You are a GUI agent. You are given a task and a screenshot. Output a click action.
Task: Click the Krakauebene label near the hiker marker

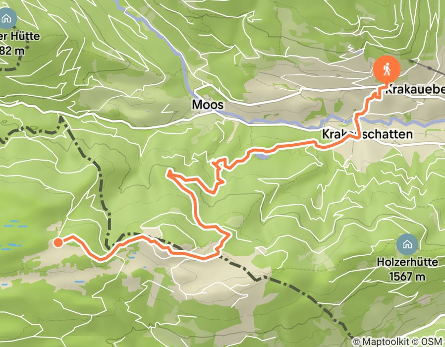coord(415,89)
